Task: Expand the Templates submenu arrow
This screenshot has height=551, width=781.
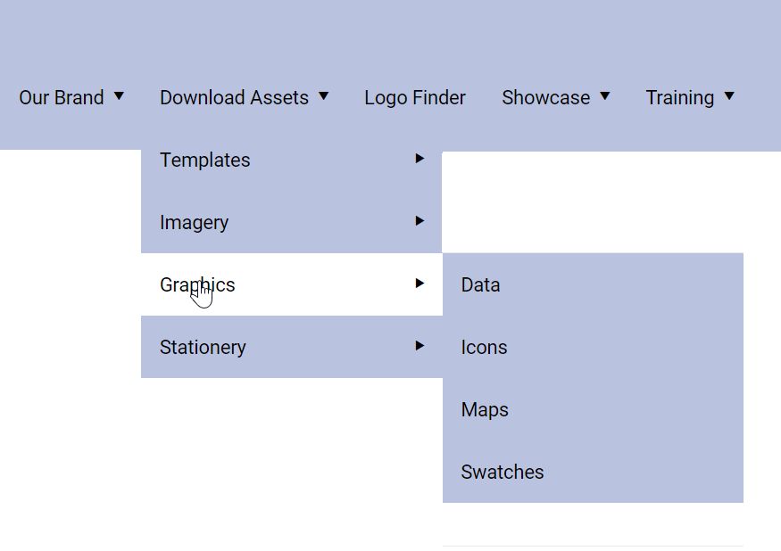Action: click(420, 159)
